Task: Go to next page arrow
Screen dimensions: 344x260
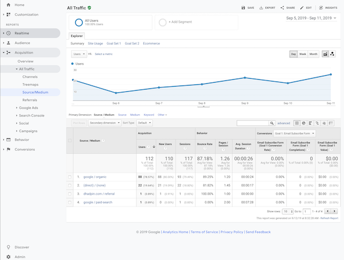Action: pyautogui.click(x=334, y=211)
